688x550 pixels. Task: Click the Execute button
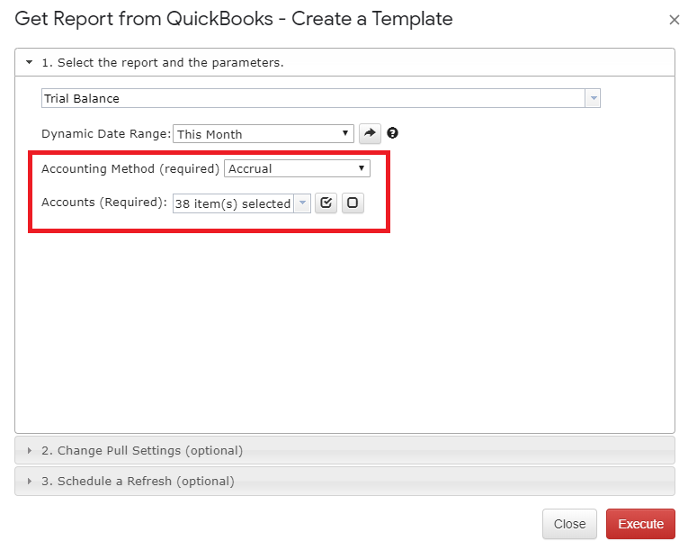click(640, 524)
